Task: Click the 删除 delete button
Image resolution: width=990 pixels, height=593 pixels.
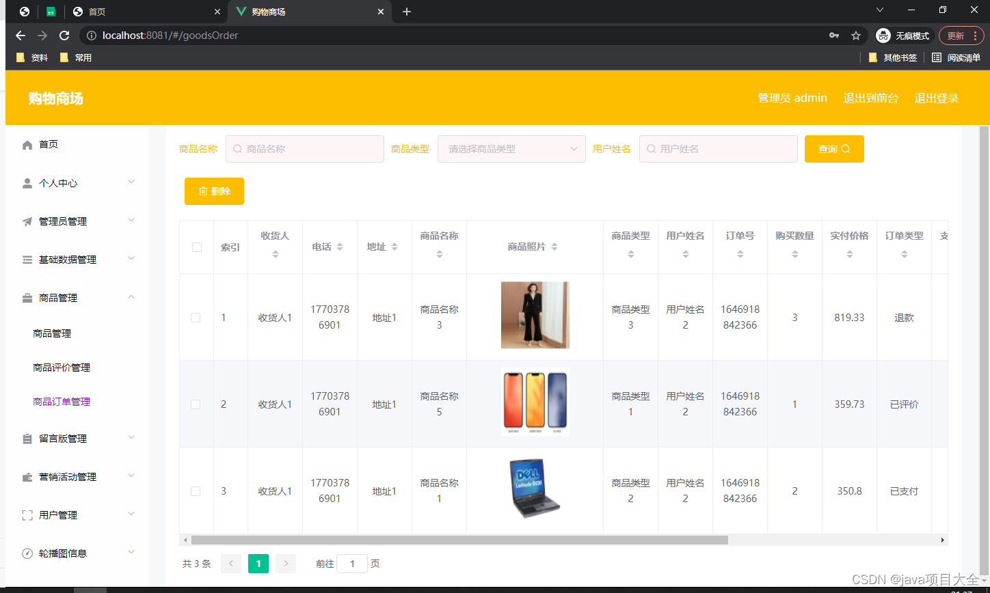Action: pyautogui.click(x=214, y=191)
